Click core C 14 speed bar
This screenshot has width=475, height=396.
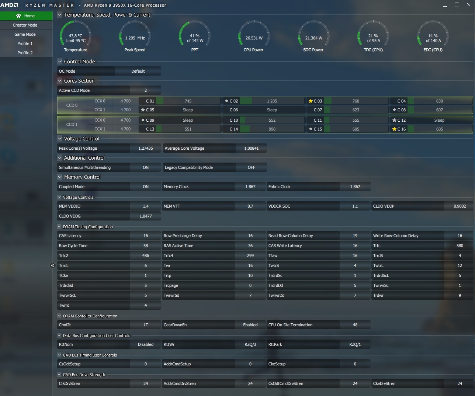[272, 129]
